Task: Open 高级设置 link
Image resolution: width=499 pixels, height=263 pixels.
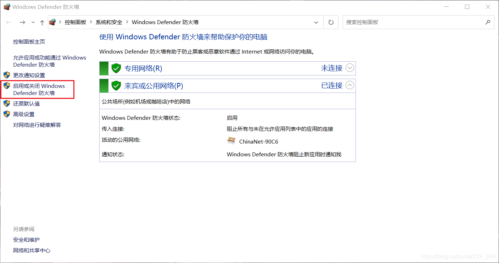Action: click(24, 114)
